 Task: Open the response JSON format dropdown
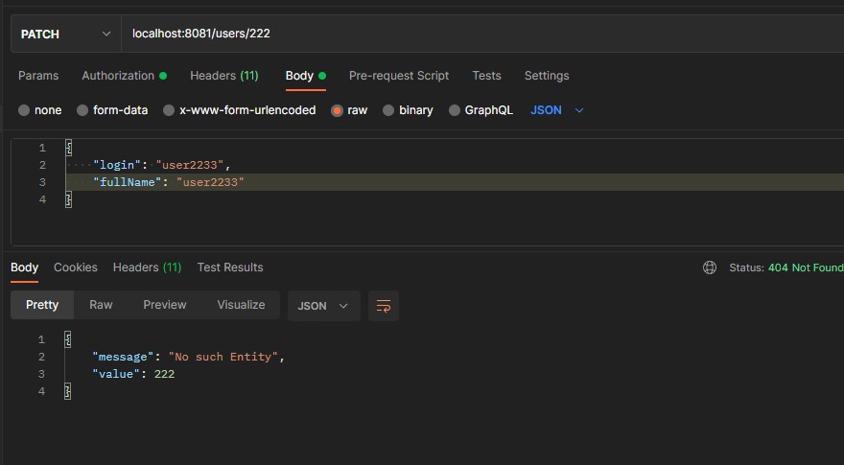[x=323, y=306]
